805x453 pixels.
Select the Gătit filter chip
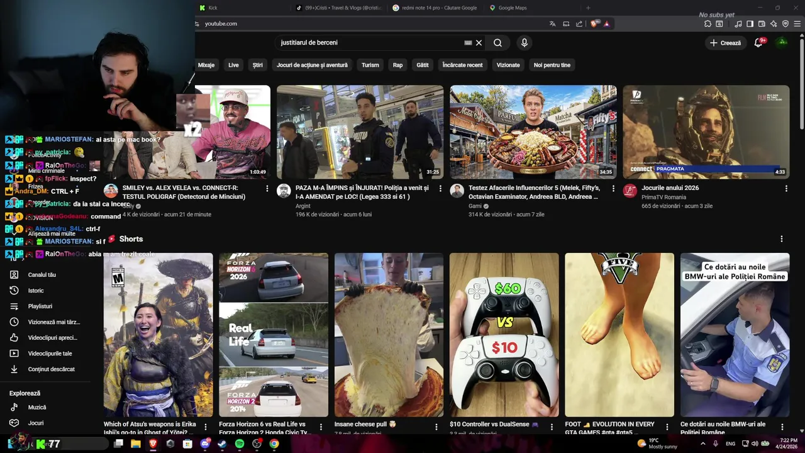[423, 65]
